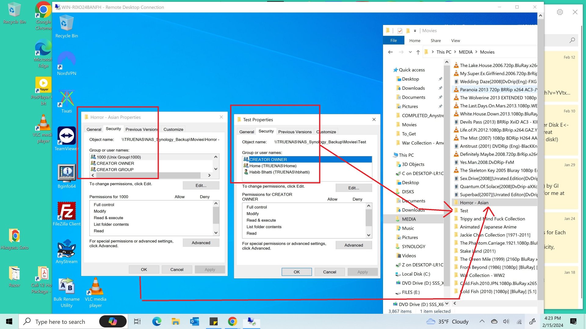Viewport: 586px width, 329px height.
Task: Select Home (TRUENAS\Home) user entry
Action: point(273,166)
